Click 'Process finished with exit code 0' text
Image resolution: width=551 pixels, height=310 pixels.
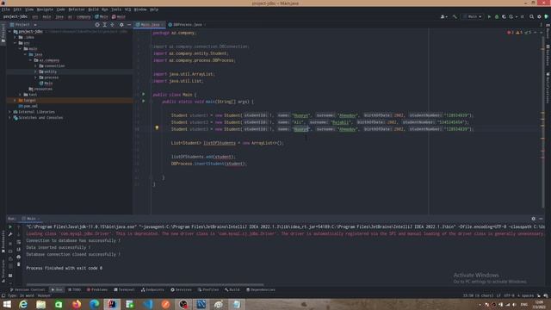(x=65, y=268)
